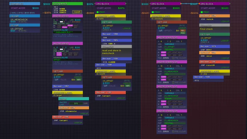
Task: Check PRE-CLEAR in the X 16 print block
Action: [173, 131]
